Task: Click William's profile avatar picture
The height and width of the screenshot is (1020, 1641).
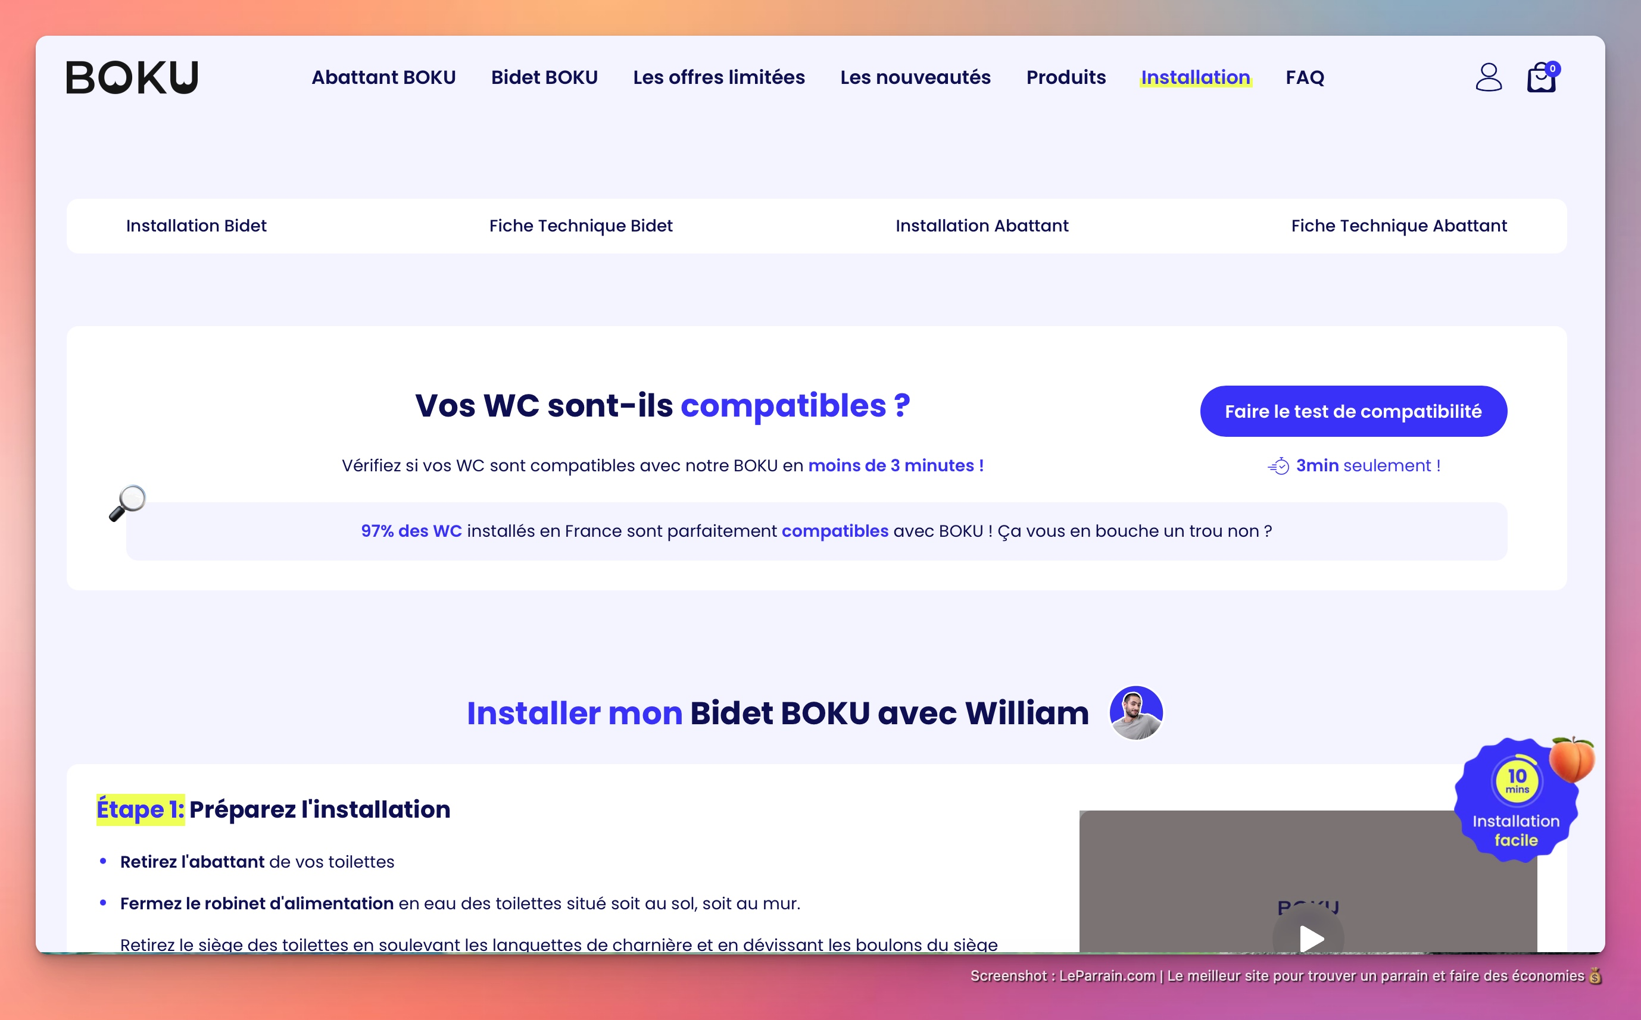Action: (1137, 712)
